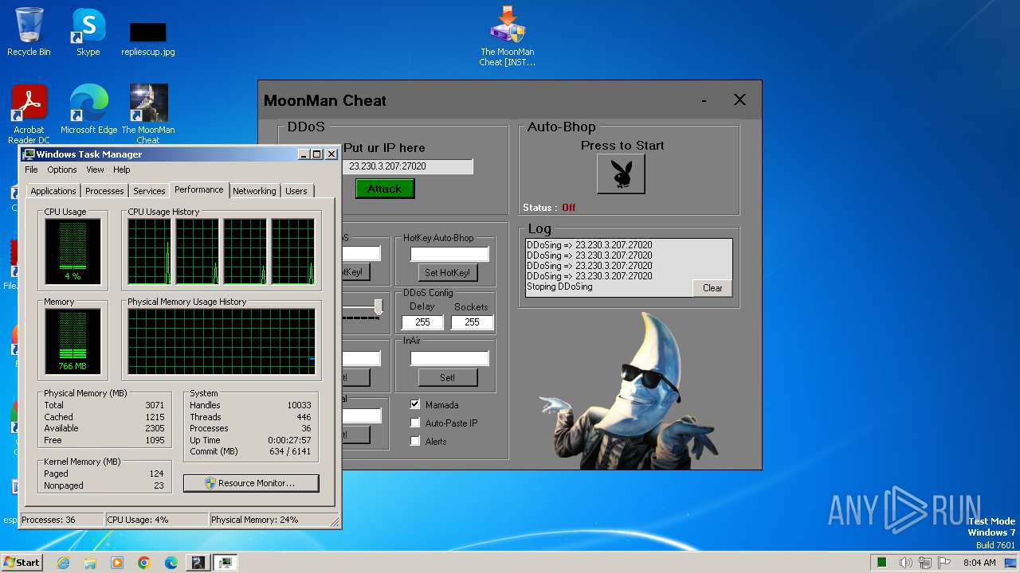Screen dimensions: 1020x573
Task: Click the clock showing 8:04 AM
Action: click(x=979, y=563)
